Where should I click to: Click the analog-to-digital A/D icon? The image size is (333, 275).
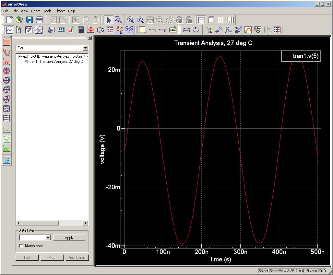click(x=120, y=30)
